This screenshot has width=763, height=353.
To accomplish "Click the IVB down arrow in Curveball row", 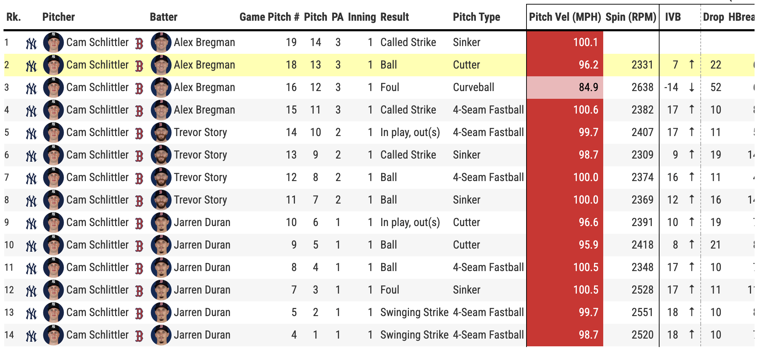I will [692, 88].
